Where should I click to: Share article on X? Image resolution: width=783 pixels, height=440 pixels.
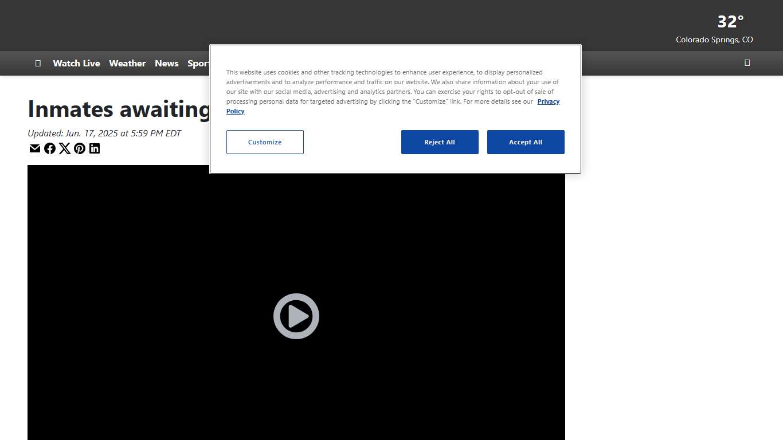65,149
